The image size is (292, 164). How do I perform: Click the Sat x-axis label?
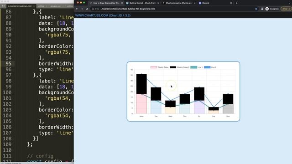point(214,117)
